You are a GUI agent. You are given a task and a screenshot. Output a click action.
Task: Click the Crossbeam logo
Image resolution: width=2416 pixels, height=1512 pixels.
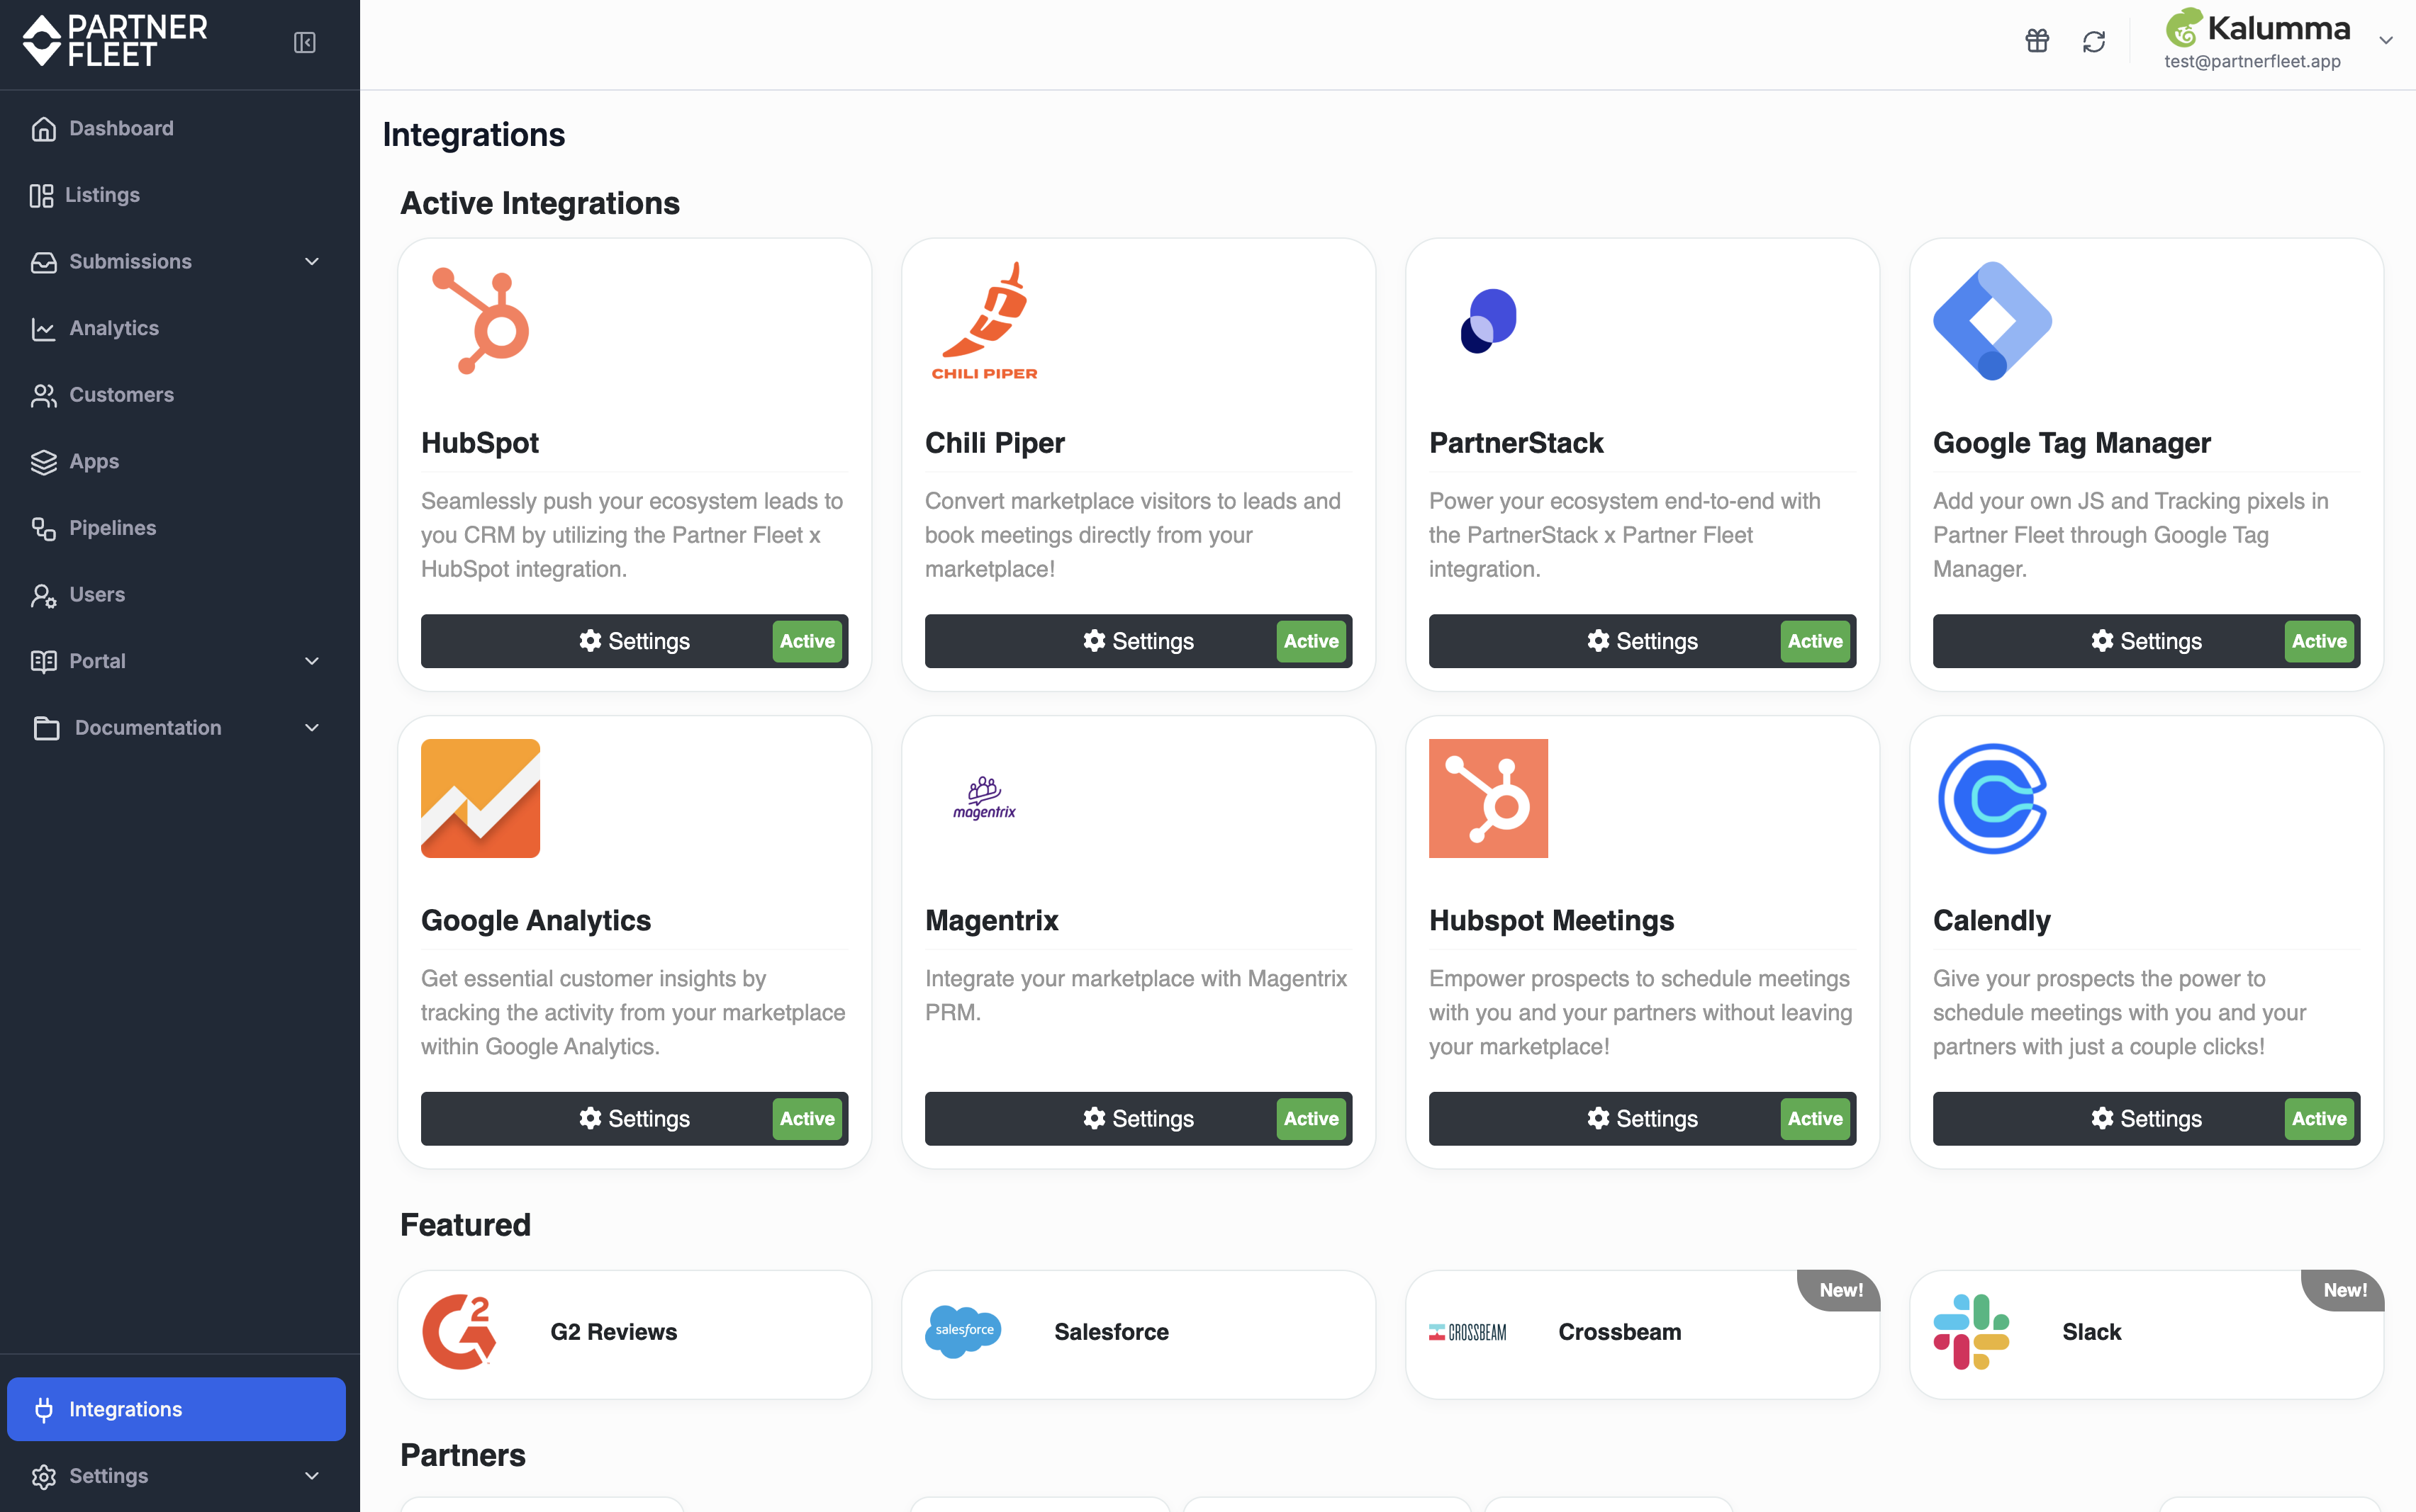(1467, 1332)
